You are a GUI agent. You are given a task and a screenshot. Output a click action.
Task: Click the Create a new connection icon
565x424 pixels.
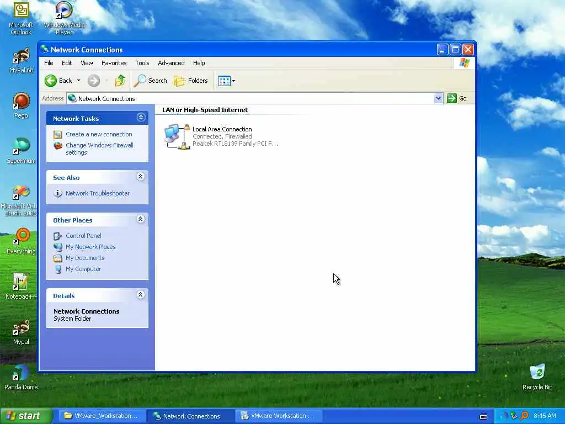pos(57,135)
